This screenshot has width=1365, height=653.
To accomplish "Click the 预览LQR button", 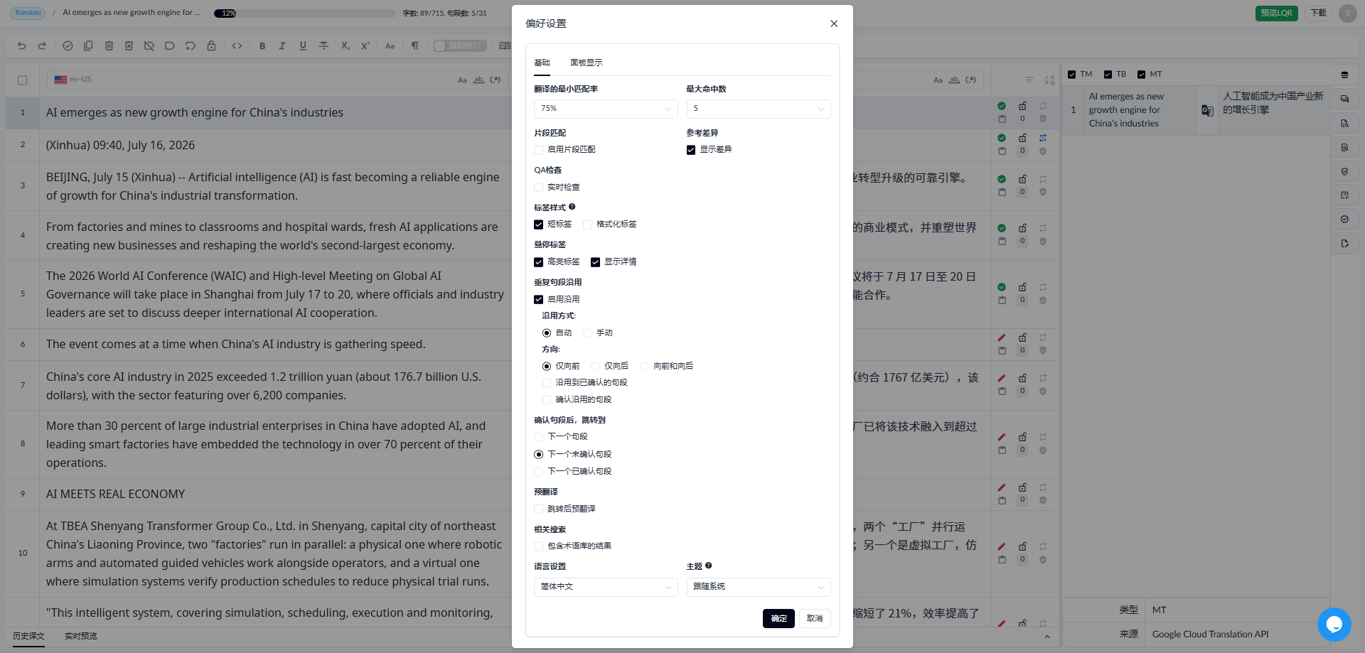I will pos(1276,13).
